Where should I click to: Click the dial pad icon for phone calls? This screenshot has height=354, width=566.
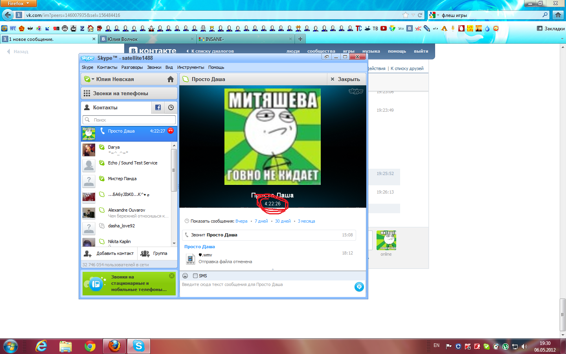coord(87,93)
